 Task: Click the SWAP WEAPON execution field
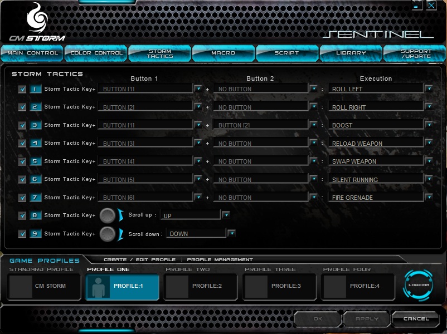[x=376, y=161]
